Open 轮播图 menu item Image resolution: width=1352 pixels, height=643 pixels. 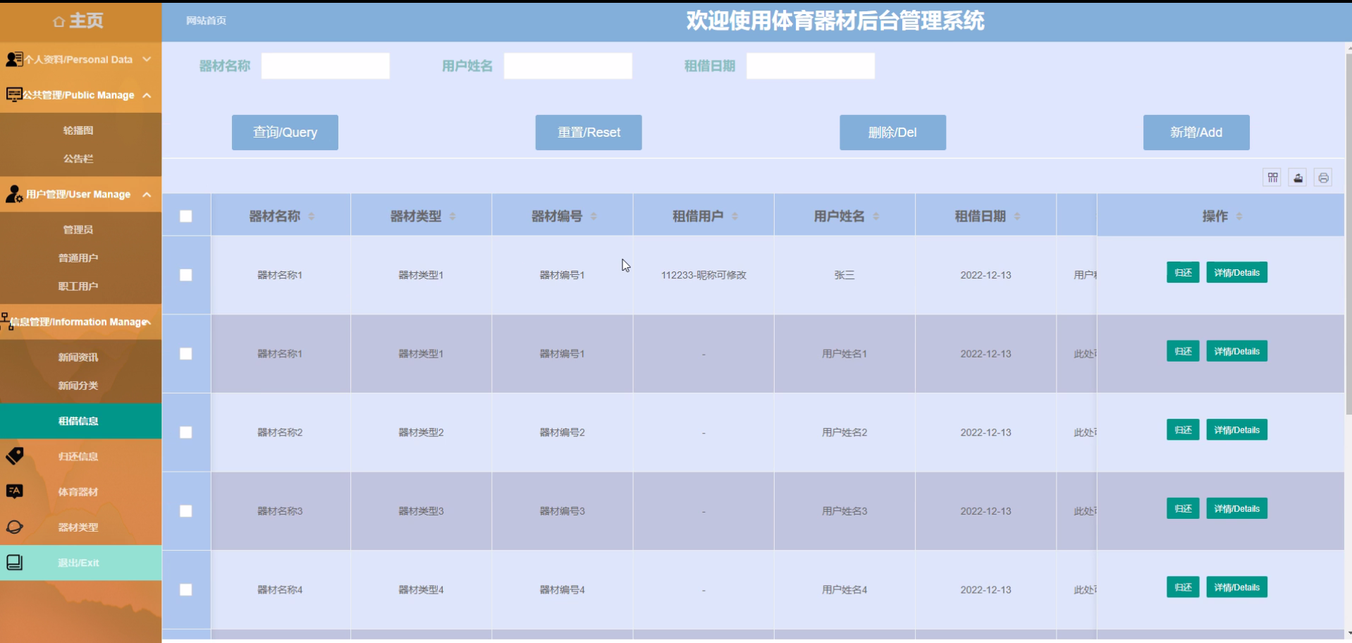tap(78, 130)
